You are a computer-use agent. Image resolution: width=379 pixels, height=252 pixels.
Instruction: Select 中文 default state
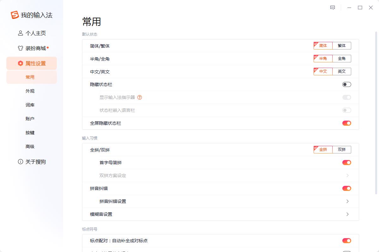click(x=323, y=72)
